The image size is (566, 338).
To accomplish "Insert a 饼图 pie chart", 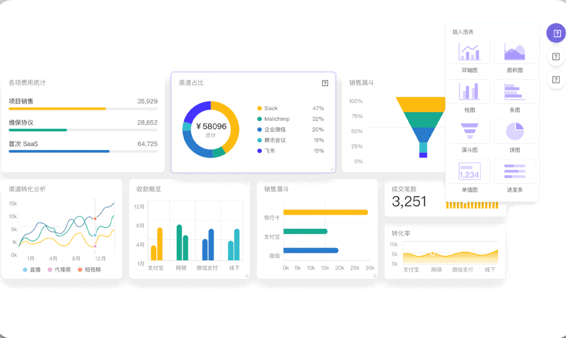I will [x=515, y=131].
